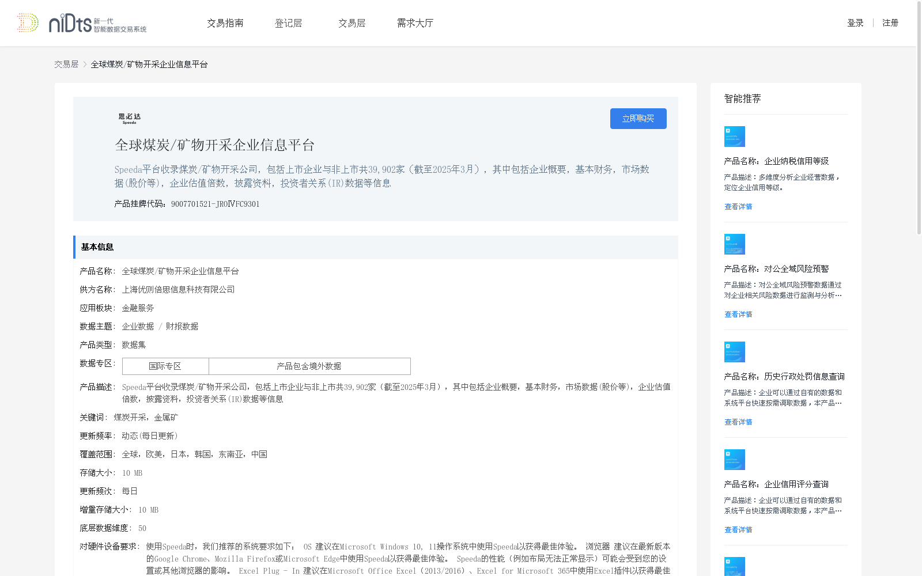Click the 基本信息 section header
Image resolution: width=922 pixels, height=576 pixels.
pyautogui.click(x=376, y=247)
